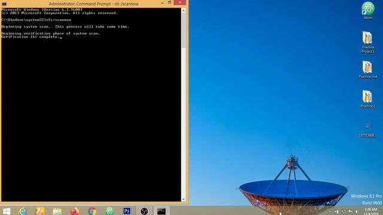Viewport: 383px width, 215px height.
Task: Launch Firefox from the taskbar
Action: (x=75, y=211)
